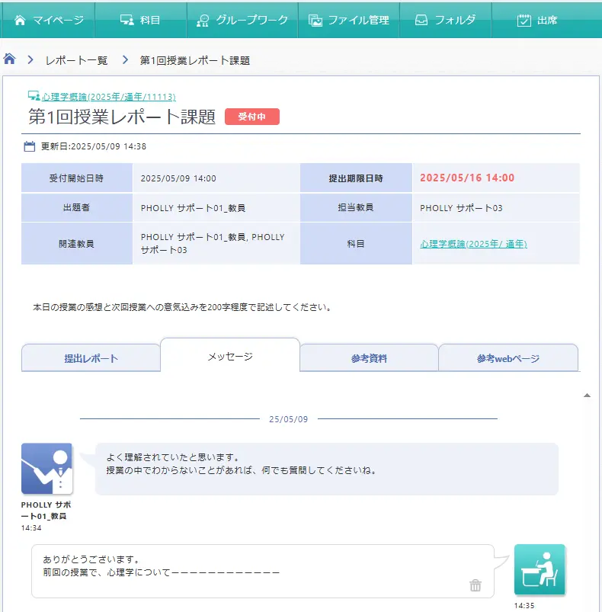Open the ファイル管理 menu item
The width and height of the screenshot is (602, 612).
pyautogui.click(x=349, y=20)
